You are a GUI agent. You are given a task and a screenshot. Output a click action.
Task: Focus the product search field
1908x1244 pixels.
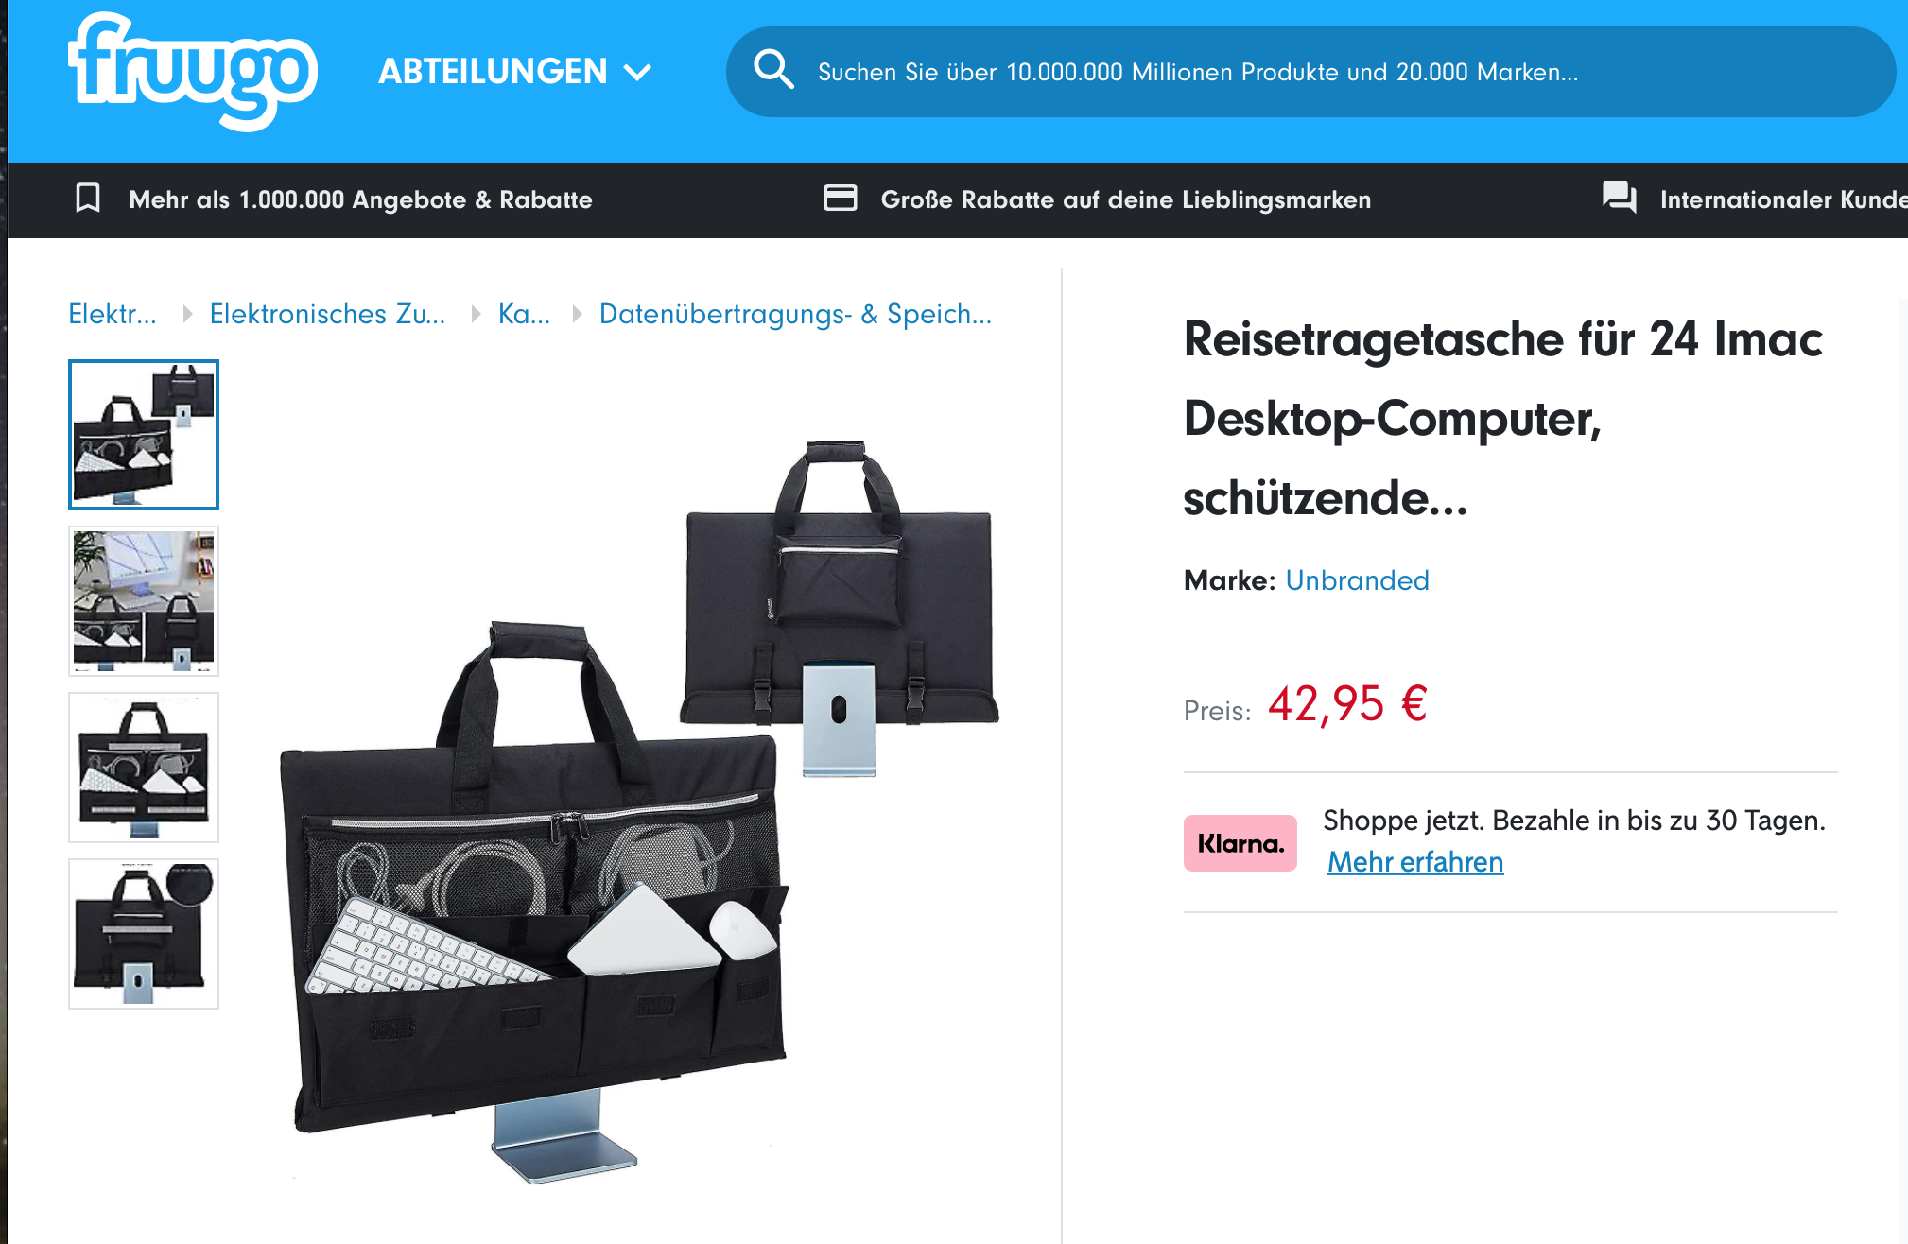pyautogui.click(x=1310, y=72)
